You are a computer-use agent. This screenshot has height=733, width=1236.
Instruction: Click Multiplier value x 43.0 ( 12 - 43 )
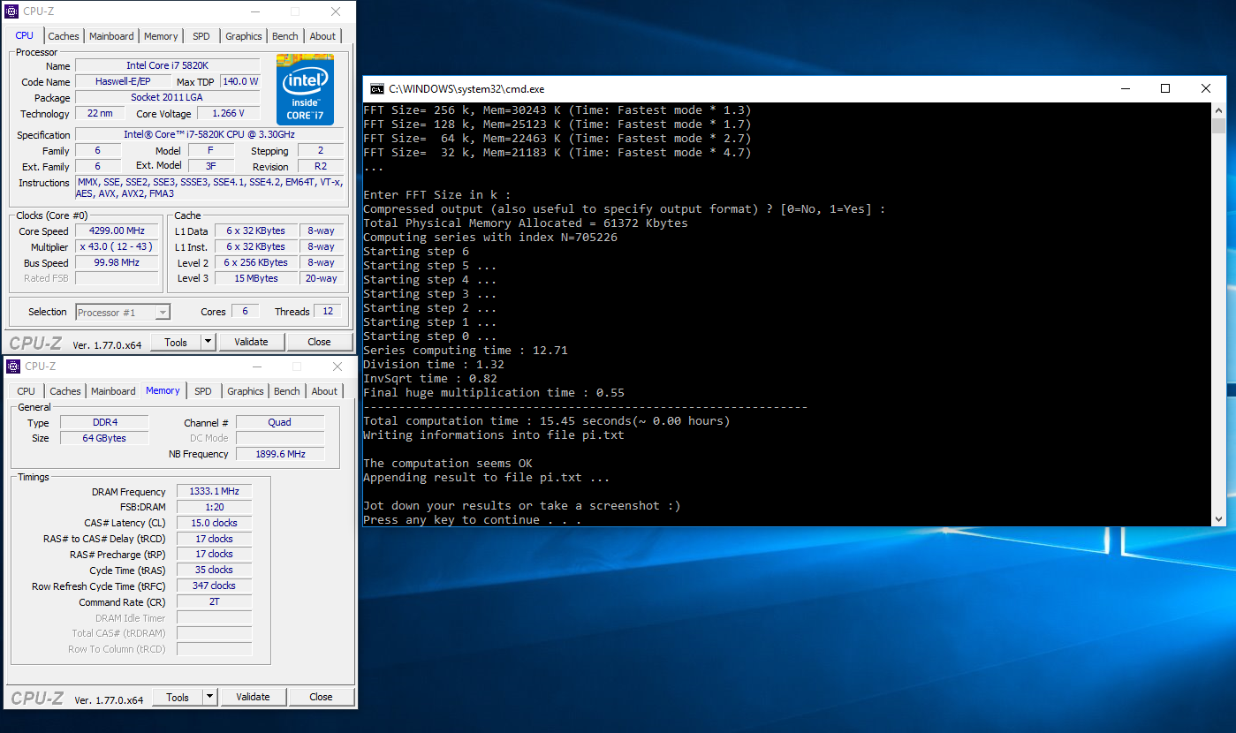click(115, 247)
